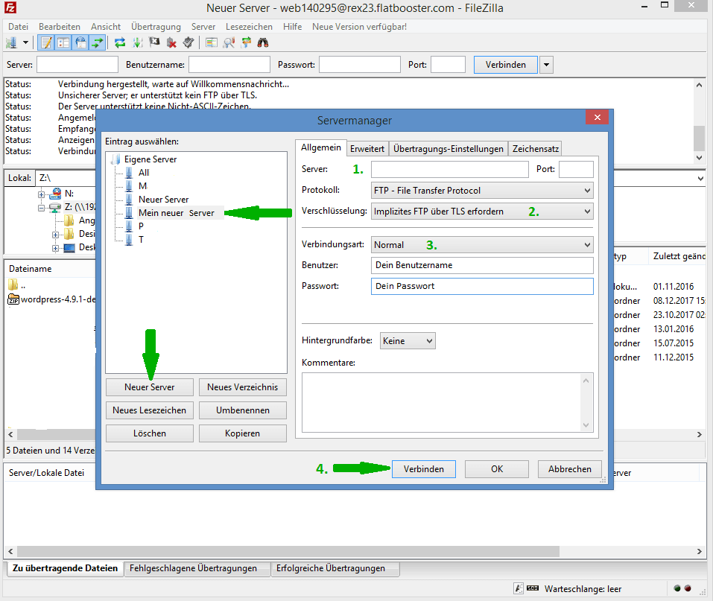Open the Ansicht menu
The height and width of the screenshot is (601, 713).
[x=106, y=27]
